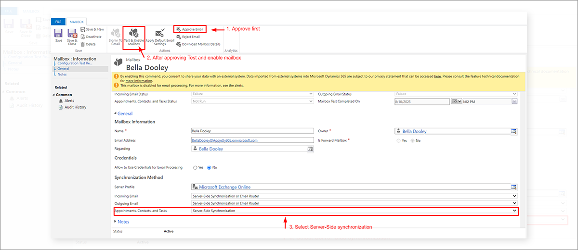Click the mailbox entity icon beside title
Image resolution: width=578 pixels, height=250 pixels.
[118, 63]
